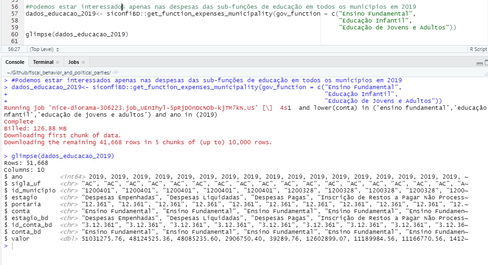
Task: Click line number 59 in the editor gutter
Action: pos(15,27)
